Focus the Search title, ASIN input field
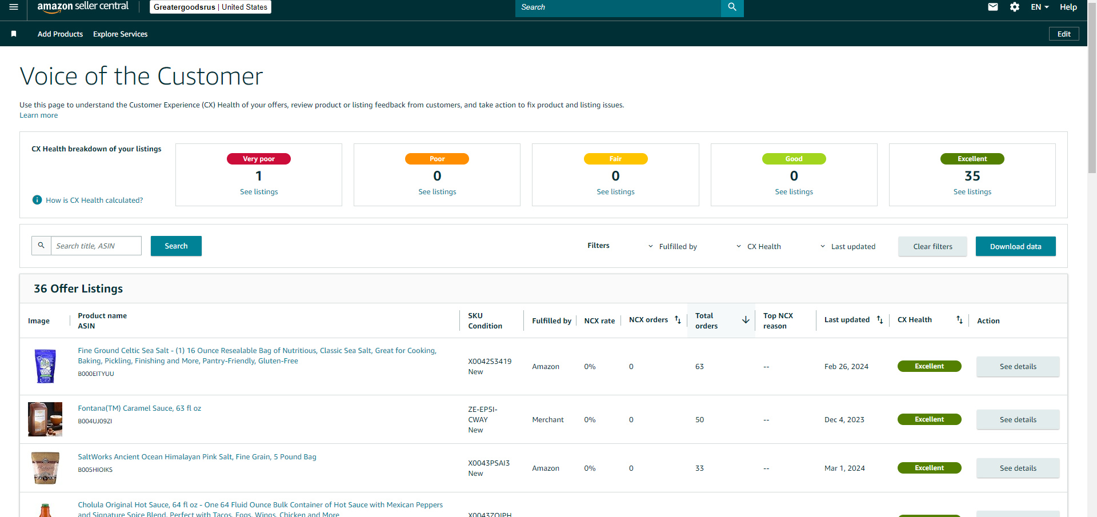The image size is (1097, 517). tap(96, 246)
